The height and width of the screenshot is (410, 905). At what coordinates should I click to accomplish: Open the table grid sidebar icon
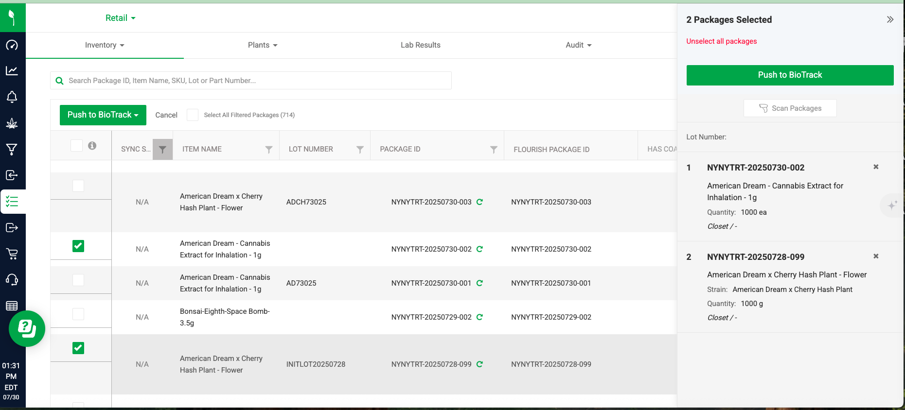12,306
